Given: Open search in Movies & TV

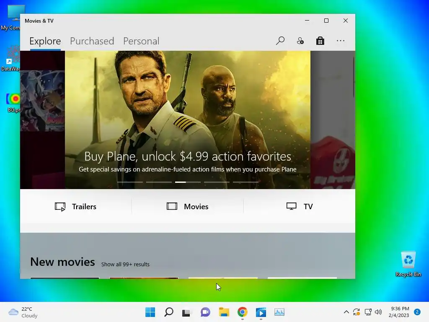Looking at the screenshot, I should pos(280,41).
